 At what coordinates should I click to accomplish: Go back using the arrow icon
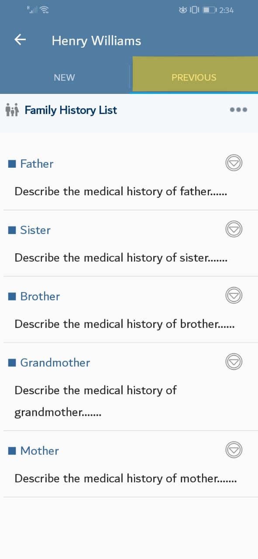[20, 40]
